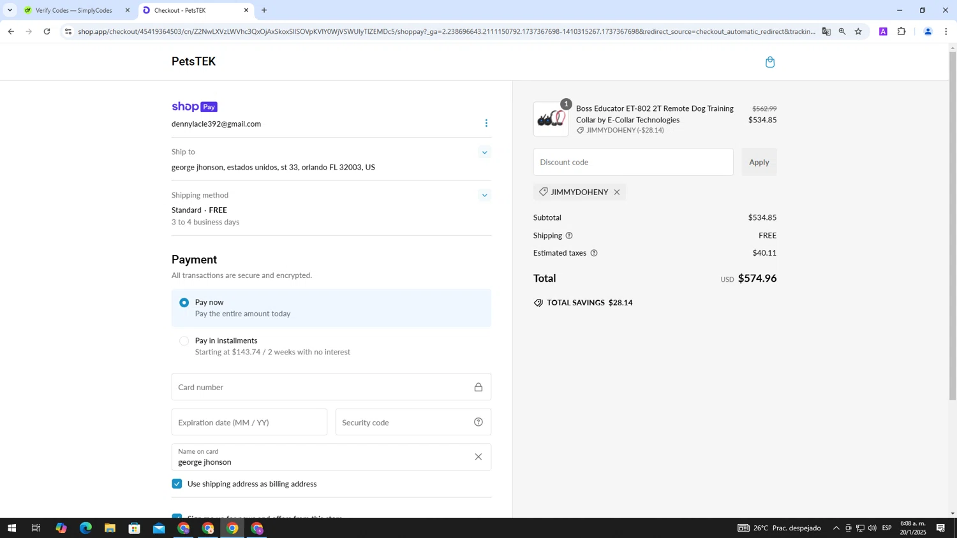Bookmark this page with star icon
This screenshot has height=538, width=957.
(x=858, y=31)
